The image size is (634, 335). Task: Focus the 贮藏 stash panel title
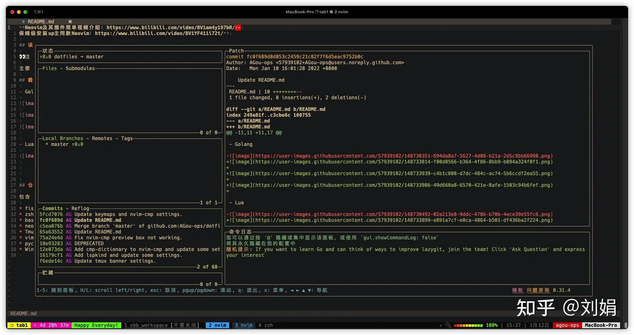pyautogui.click(x=48, y=273)
